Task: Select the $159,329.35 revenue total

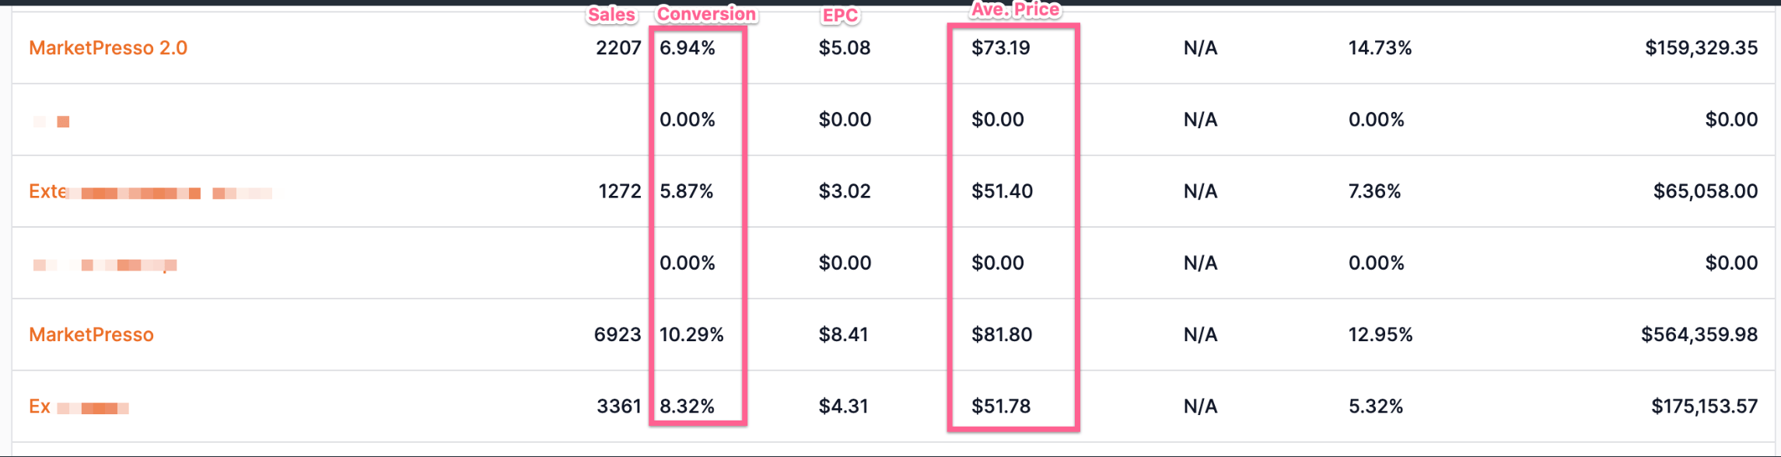Action: [1701, 48]
